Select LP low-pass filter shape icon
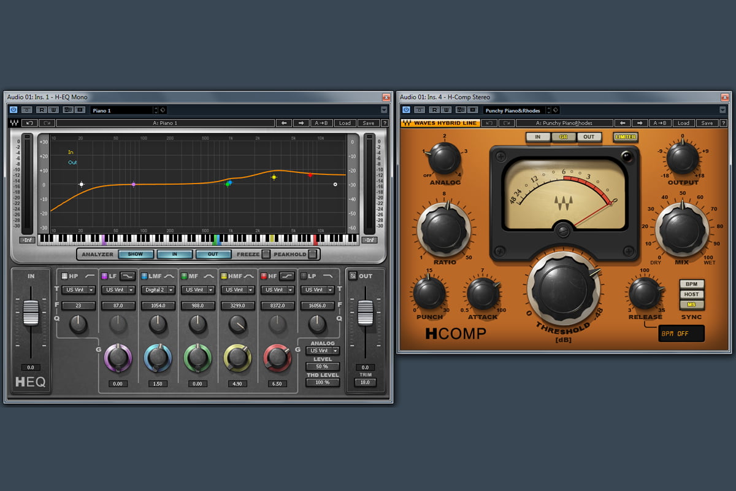This screenshot has width=736, height=491. pyautogui.click(x=329, y=276)
